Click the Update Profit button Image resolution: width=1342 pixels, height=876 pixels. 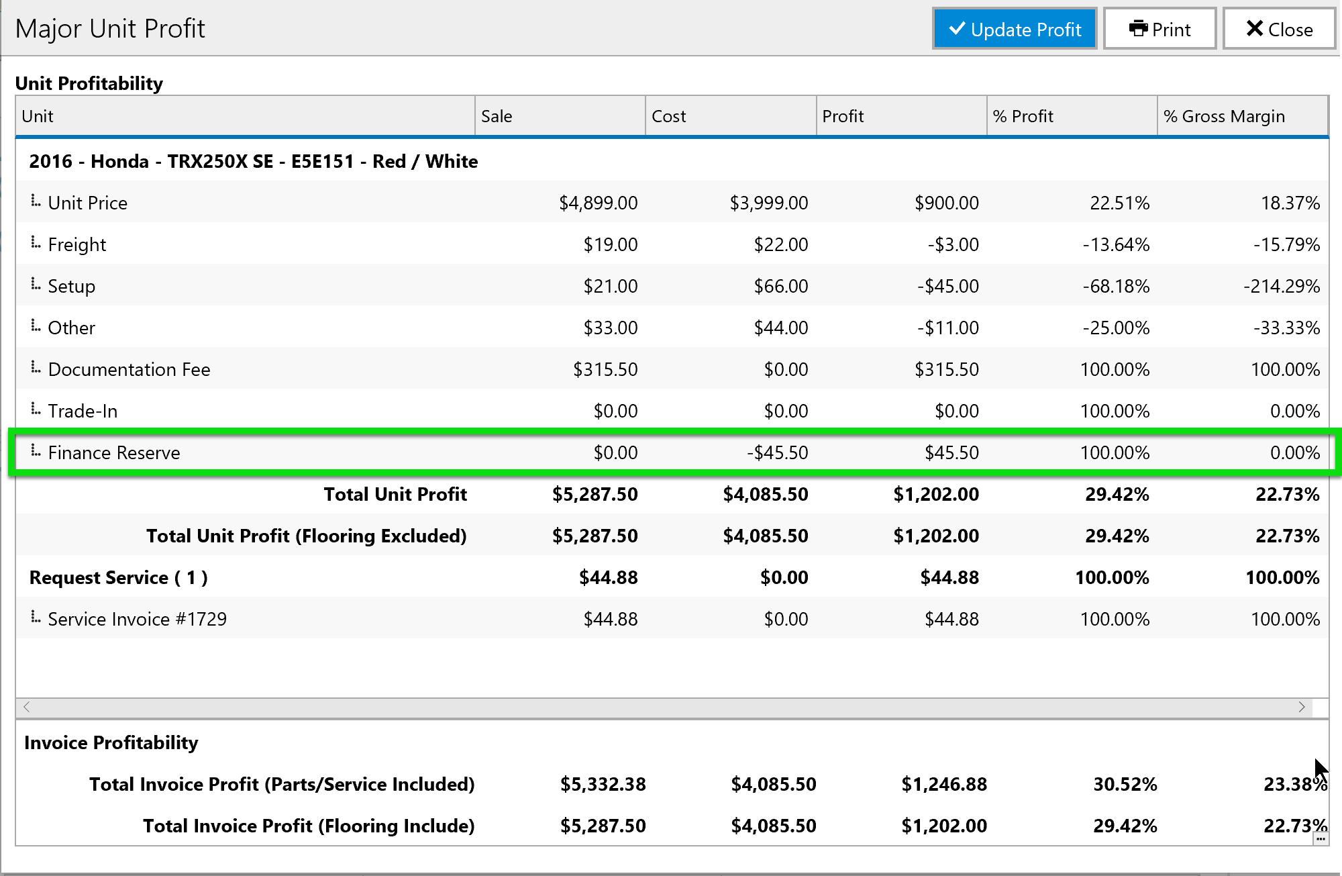pos(1014,29)
